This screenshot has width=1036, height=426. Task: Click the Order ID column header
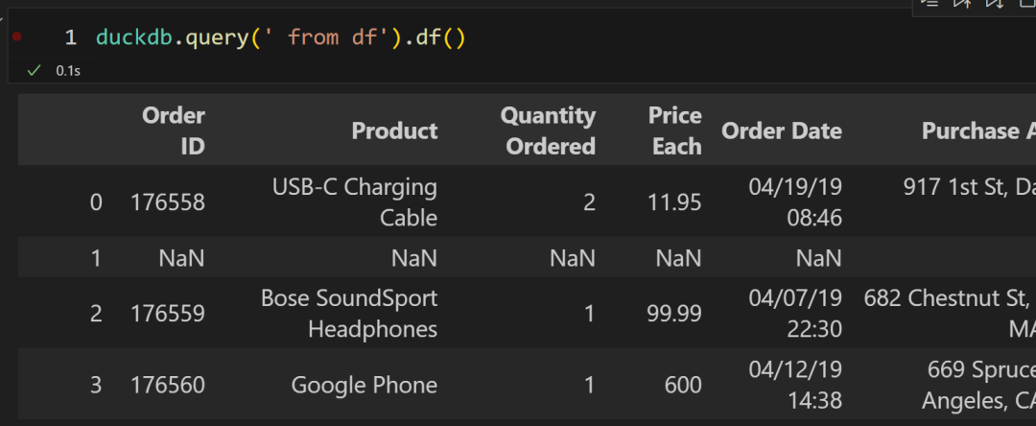click(173, 130)
